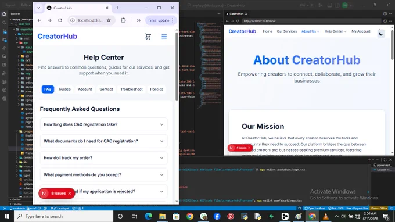
Task: Close the CreatorHub preview tab in the editor
Action: [246, 13]
